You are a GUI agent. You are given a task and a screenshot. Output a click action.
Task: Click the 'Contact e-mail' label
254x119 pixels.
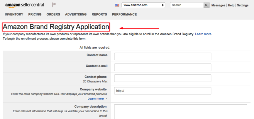96,66
